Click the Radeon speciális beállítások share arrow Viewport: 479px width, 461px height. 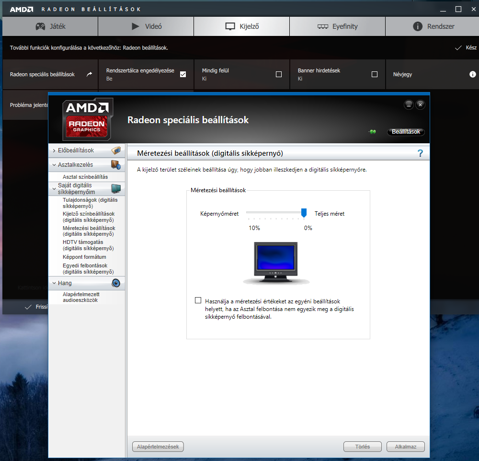[x=89, y=74]
